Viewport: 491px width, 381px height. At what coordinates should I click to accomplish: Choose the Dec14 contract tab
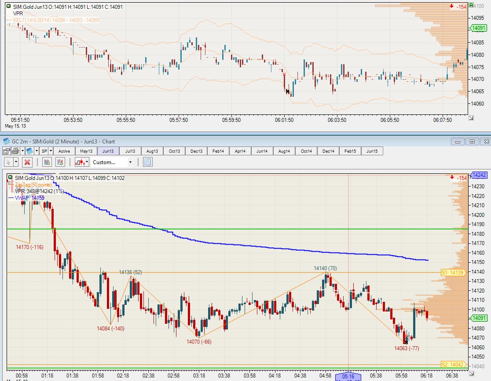[328, 151]
